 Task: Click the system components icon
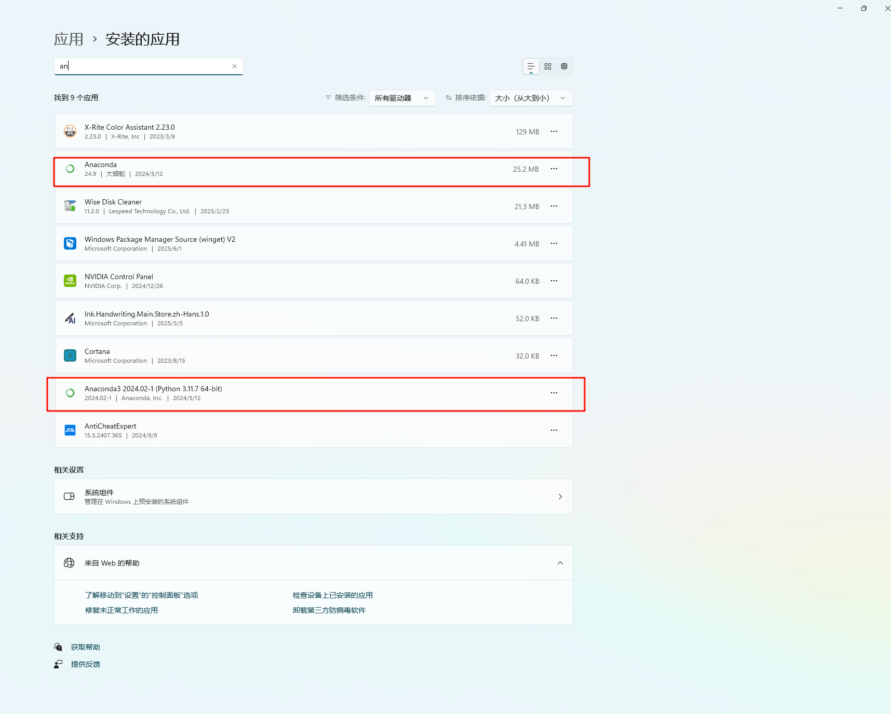(x=69, y=497)
